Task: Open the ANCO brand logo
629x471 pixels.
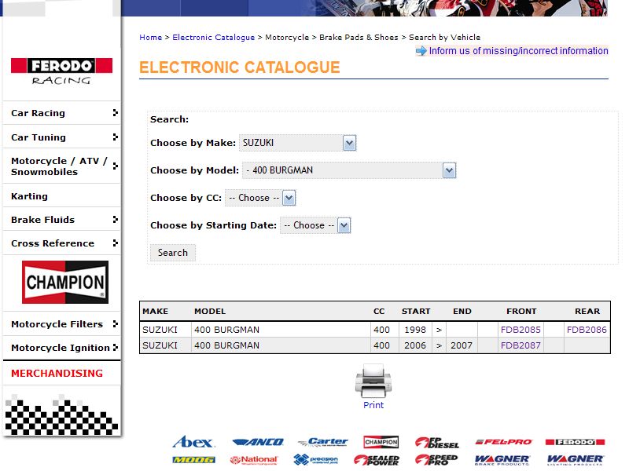Action: click(x=258, y=442)
